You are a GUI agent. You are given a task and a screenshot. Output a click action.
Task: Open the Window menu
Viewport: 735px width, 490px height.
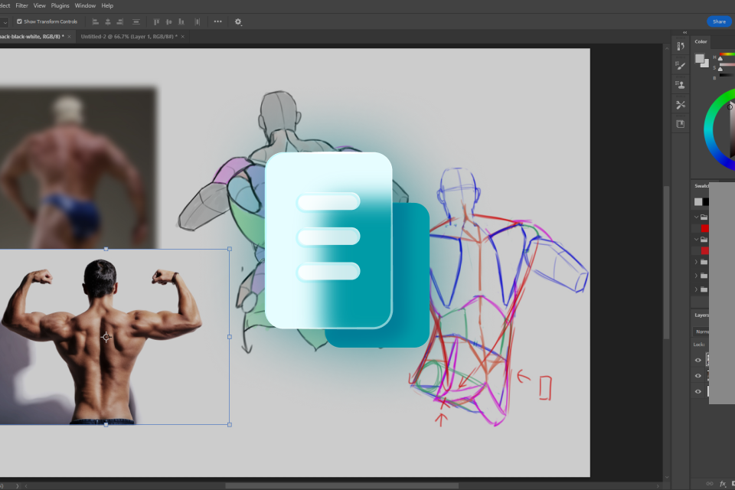pyautogui.click(x=85, y=5)
